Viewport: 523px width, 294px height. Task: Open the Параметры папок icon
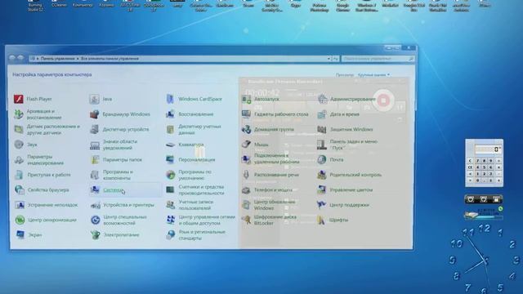coord(95,160)
